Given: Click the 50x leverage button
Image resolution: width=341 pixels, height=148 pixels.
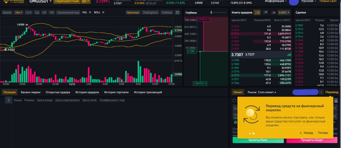Looking at the screenshot, I should coord(86,1).
